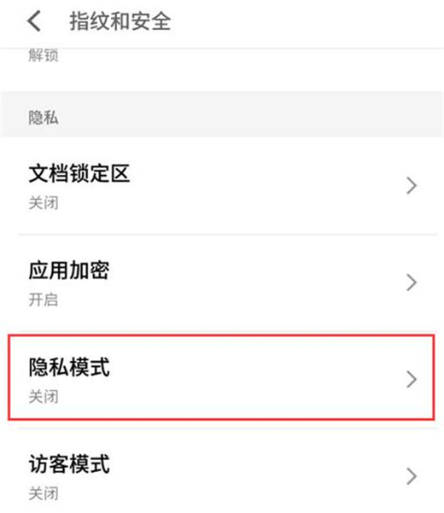Screen dimensions: 444x513
Task: Click the 隐私 section header
Action: click(44, 118)
